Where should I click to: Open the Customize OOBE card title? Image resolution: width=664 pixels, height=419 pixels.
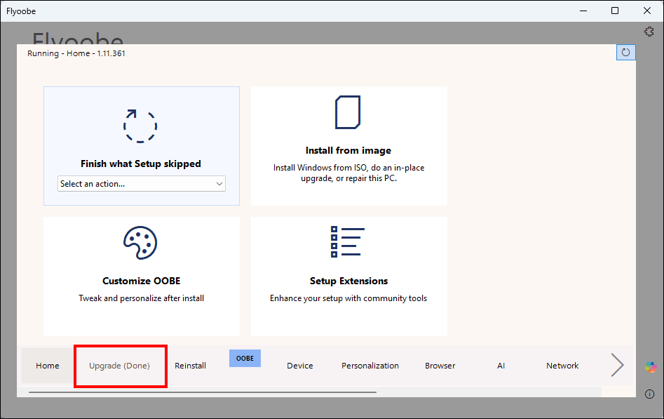click(x=142, y=281)
